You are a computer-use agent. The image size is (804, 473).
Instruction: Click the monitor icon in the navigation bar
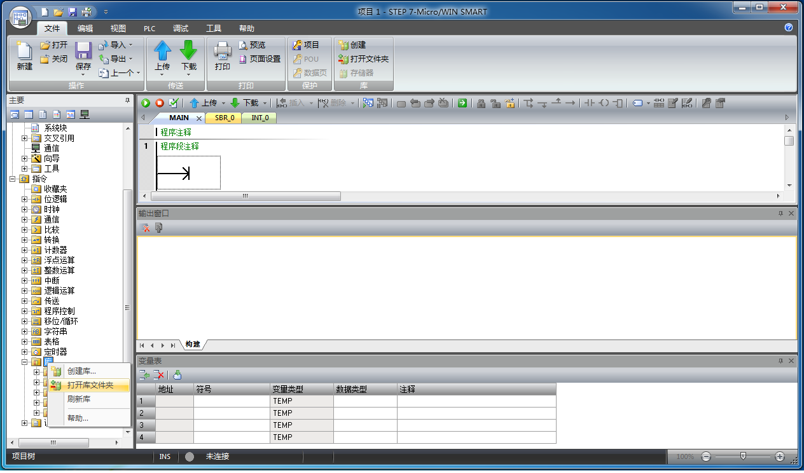click(x=85, y=114)
